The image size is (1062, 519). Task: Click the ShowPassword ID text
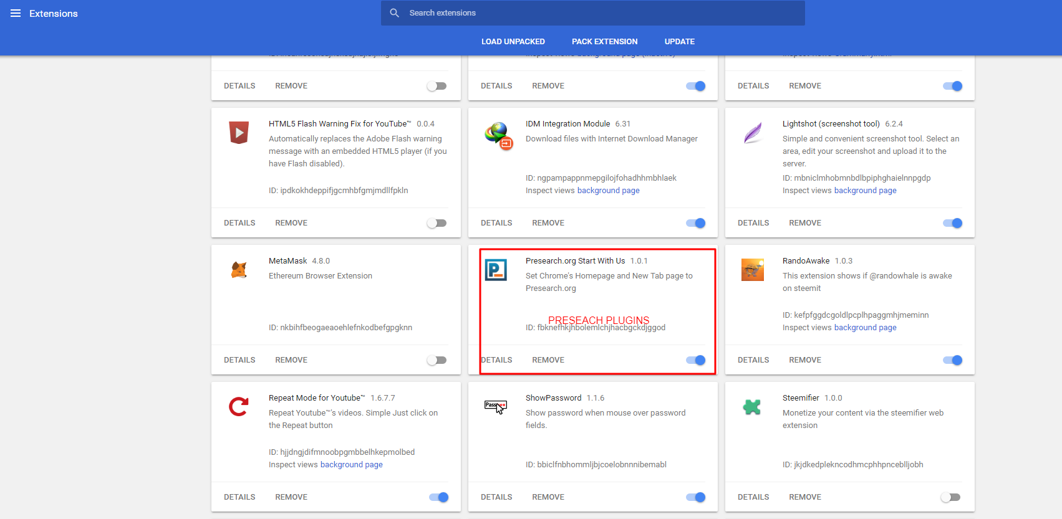(596, 465)
